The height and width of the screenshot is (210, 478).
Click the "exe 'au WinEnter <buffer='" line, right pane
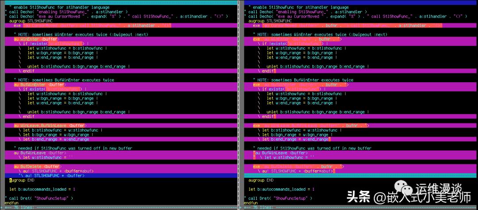360,39
